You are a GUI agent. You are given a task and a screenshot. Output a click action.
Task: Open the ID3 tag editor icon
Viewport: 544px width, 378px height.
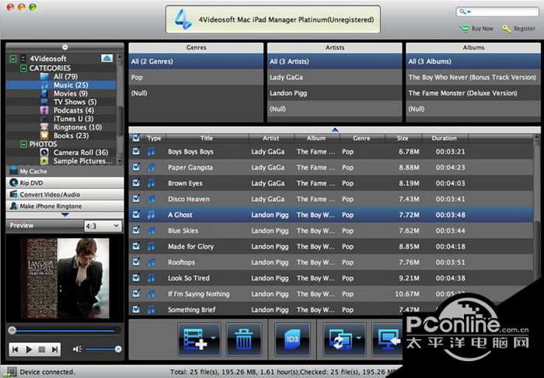point(292,339)
